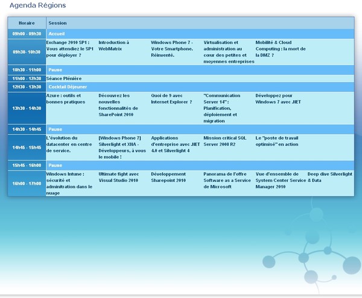
Task: Open the Introduction à WebMatrix session
Action: 114,46
